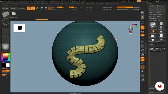The image size is (168, 94).
Task: Activate the Draw mode button
Action: (x=33, y=8)
